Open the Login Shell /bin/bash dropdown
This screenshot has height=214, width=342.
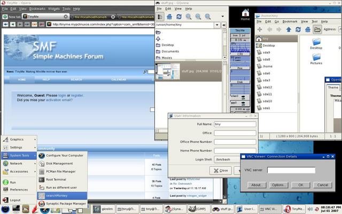(227, 159)
